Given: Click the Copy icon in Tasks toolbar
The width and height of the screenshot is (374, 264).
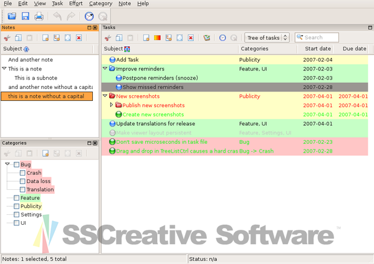Looking at the screenshot, I should click(x=119, y=37).
